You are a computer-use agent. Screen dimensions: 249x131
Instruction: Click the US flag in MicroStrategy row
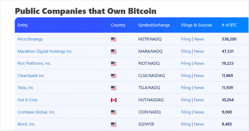click(114, 39)
